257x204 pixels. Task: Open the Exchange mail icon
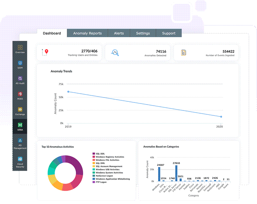[20, 110]
